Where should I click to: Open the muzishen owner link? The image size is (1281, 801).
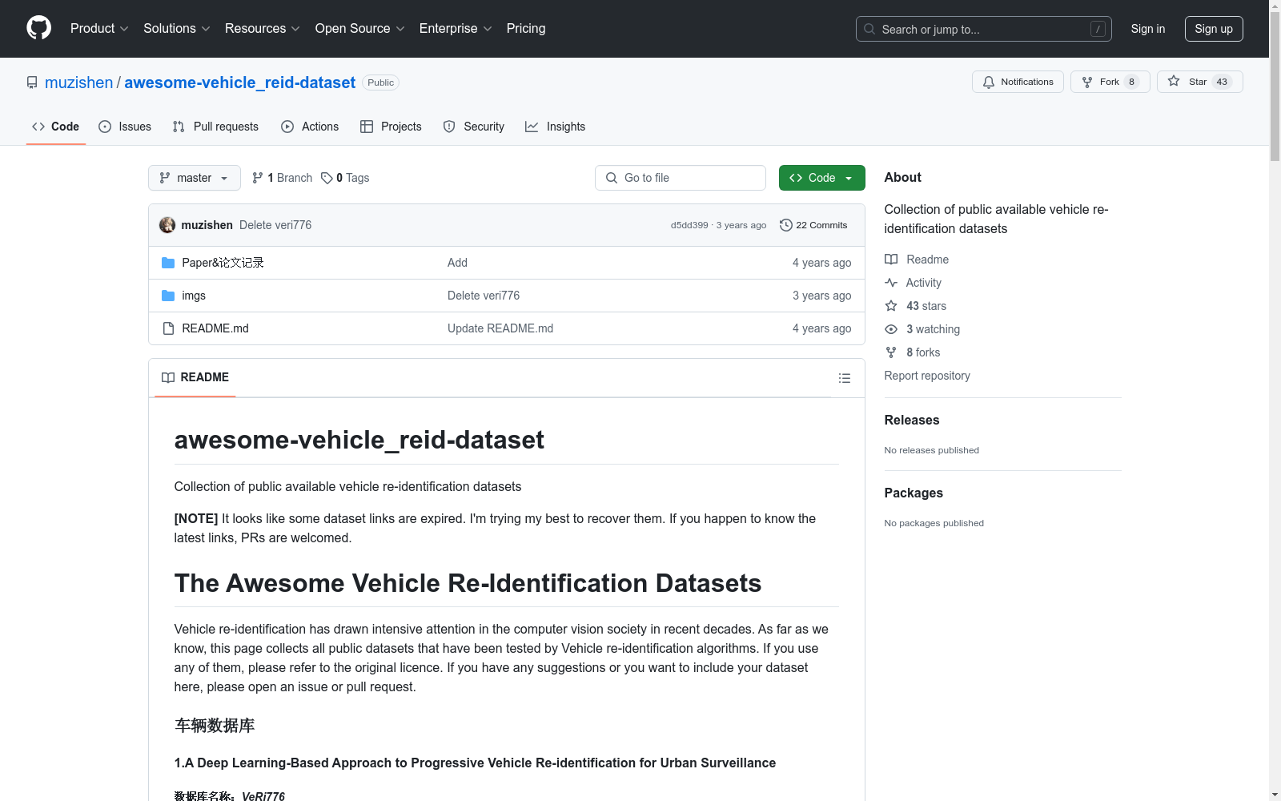tap(79, 83)
